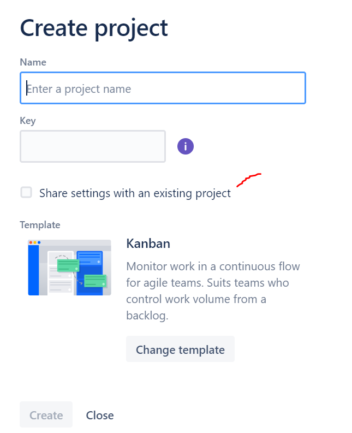
Task: Click into the Key input field
Action: coord(93,146)
